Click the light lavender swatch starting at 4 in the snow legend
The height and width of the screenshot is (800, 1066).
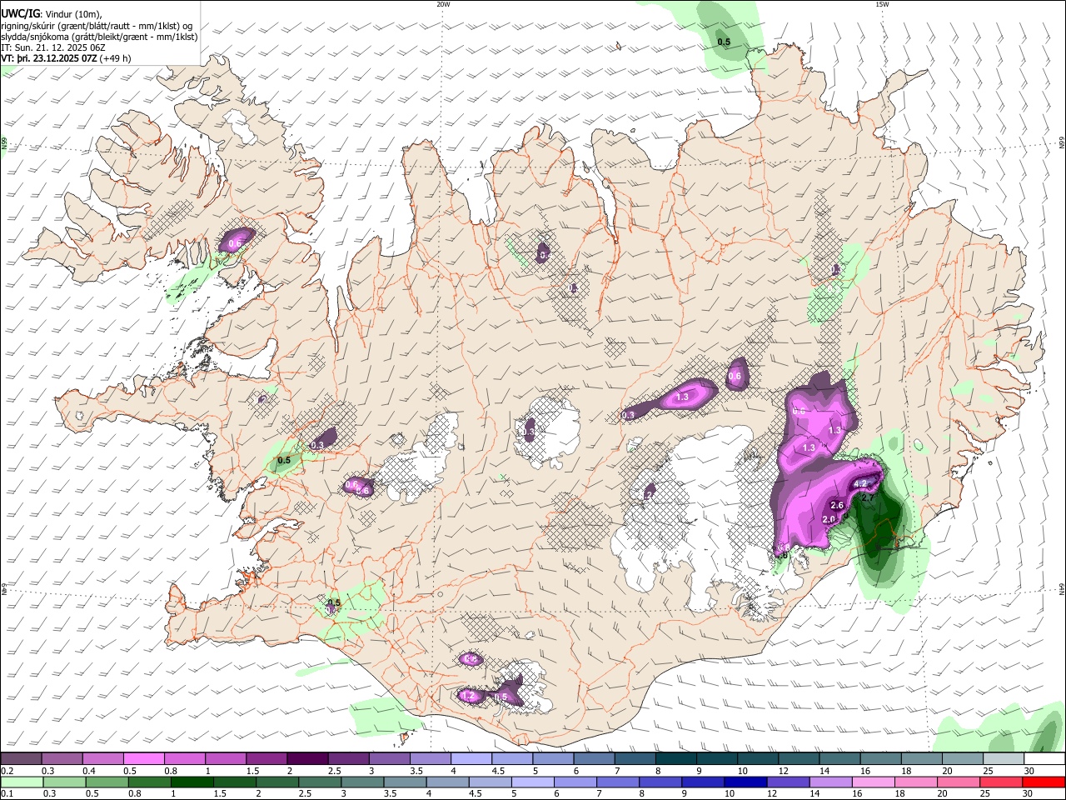(472, 758)
